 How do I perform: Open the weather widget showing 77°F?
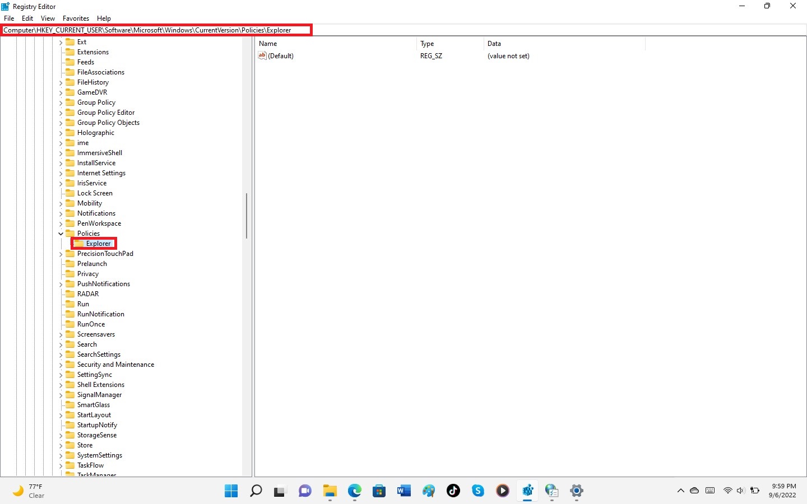29,491
